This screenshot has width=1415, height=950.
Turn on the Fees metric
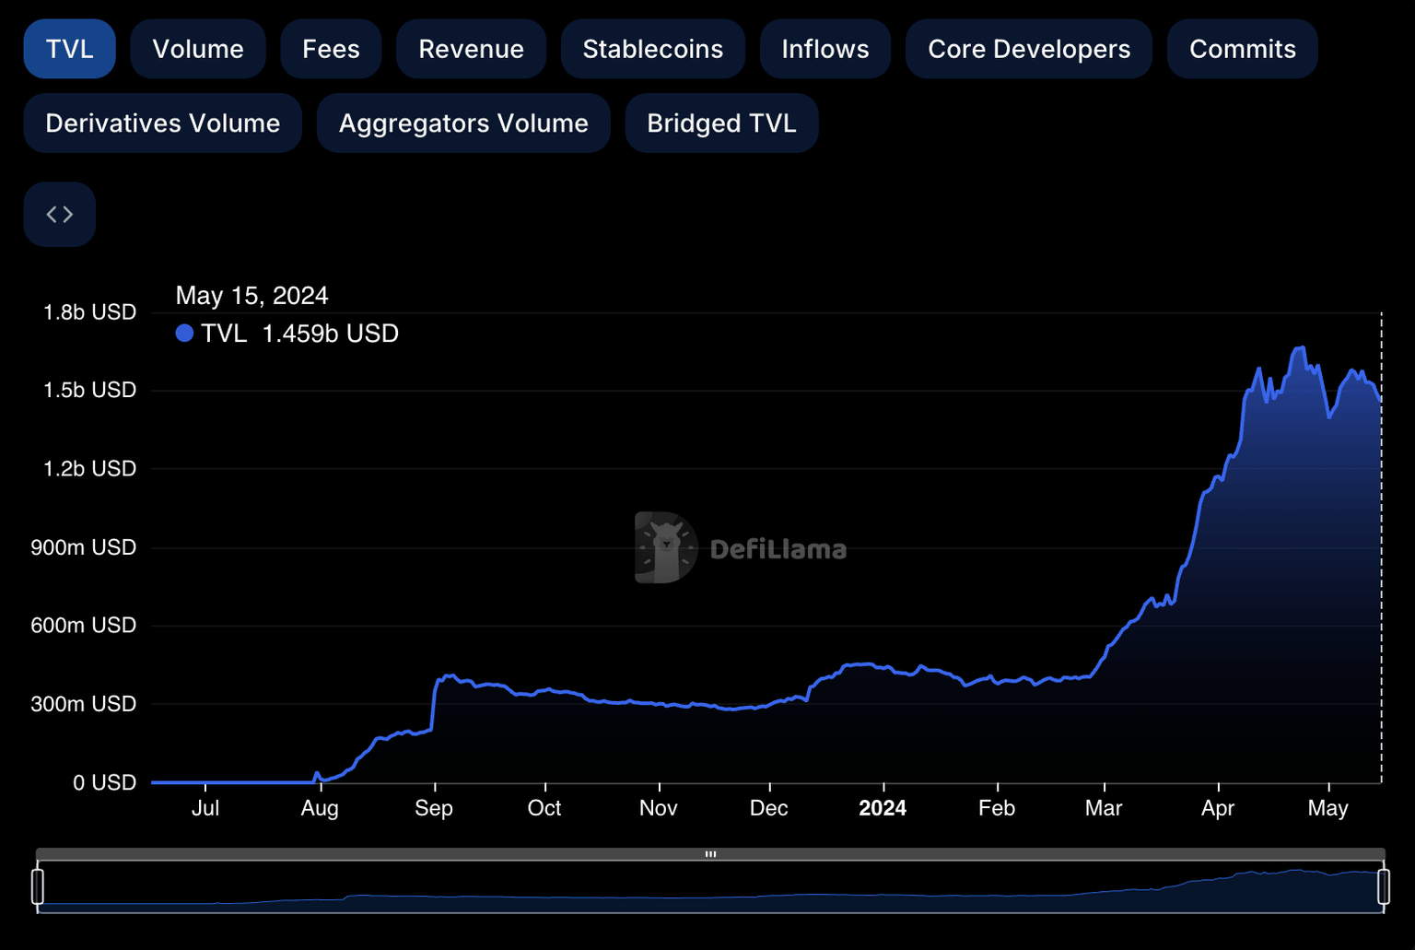point(331,49)
